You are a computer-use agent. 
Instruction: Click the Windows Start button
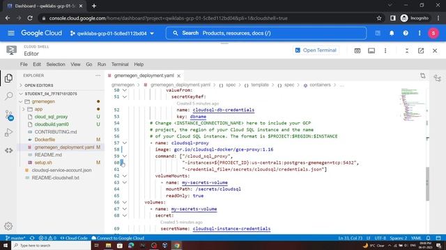[x=6, y=245]
